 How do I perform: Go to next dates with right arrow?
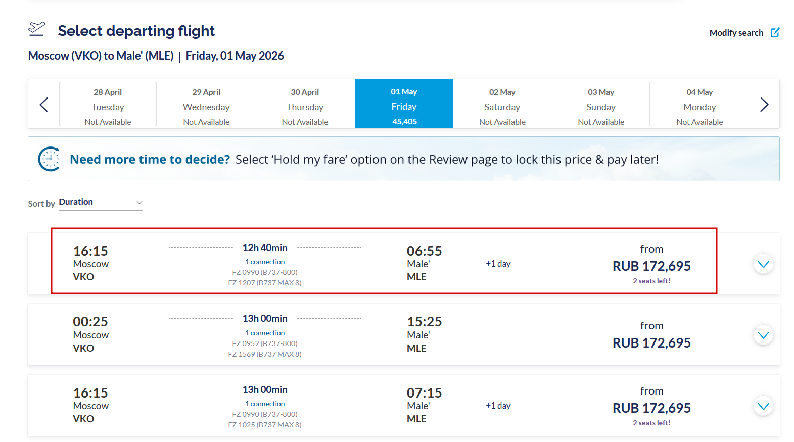click(x=764, y=105)
